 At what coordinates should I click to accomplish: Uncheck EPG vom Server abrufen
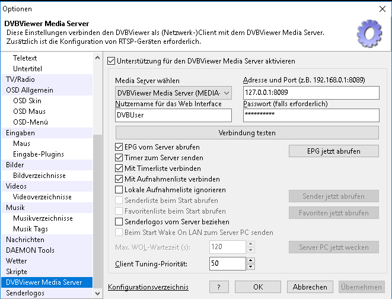click(x=119, y=147)
